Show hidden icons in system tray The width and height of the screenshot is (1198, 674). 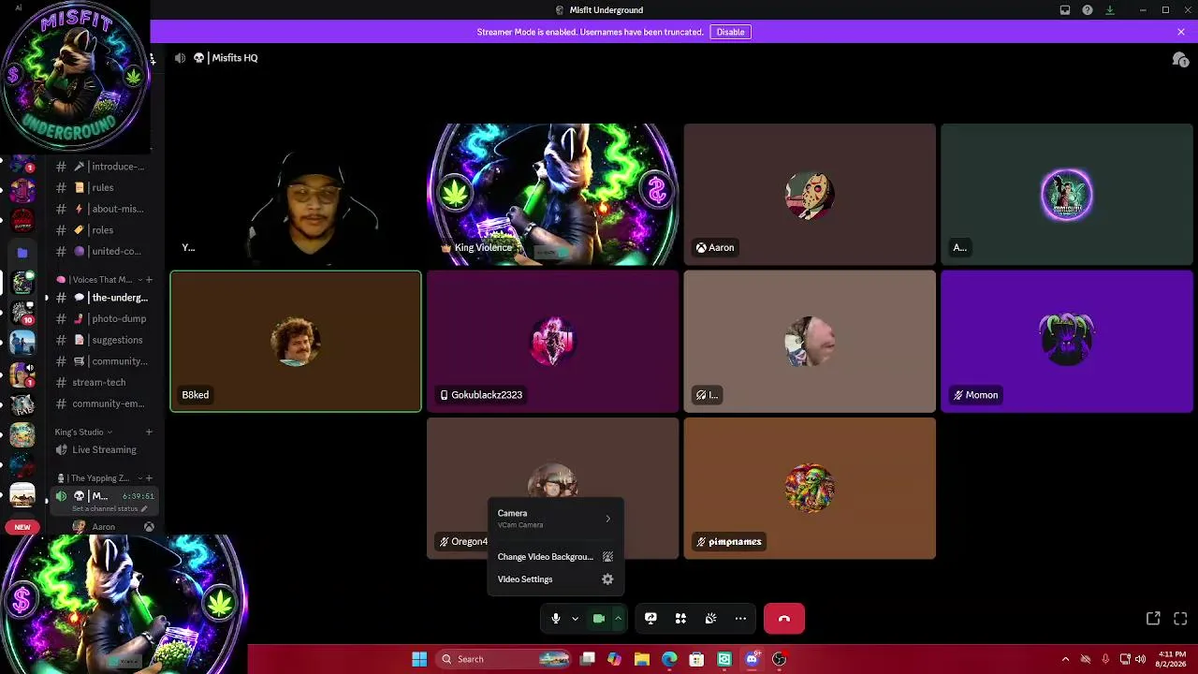(x=1065, y=659)
